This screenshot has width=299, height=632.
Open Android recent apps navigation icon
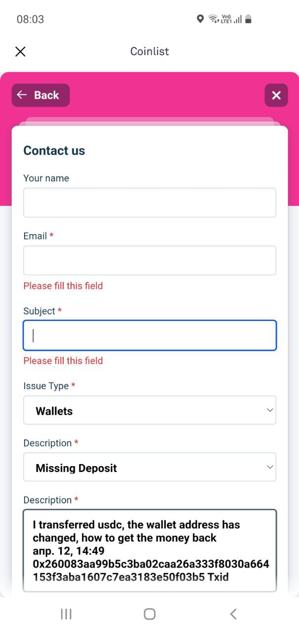66,614
